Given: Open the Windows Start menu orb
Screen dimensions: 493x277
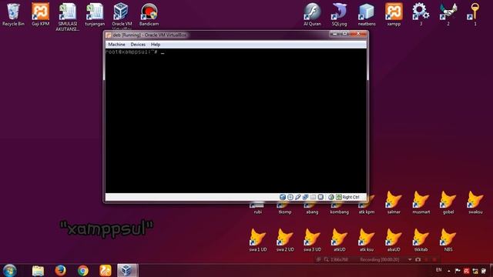Looking at the screenshot, I should pos(9,270).
